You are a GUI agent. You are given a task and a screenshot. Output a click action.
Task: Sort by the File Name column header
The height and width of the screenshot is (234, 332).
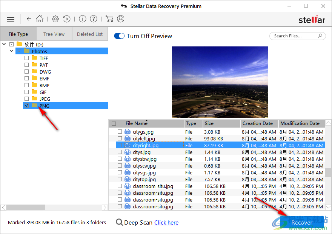146,123
